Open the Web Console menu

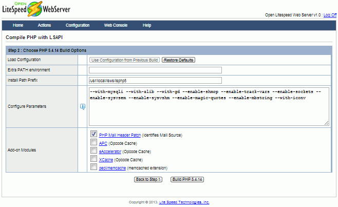[116, 25]
